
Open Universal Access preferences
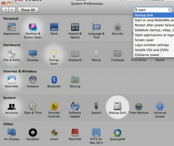pos(160,110)
